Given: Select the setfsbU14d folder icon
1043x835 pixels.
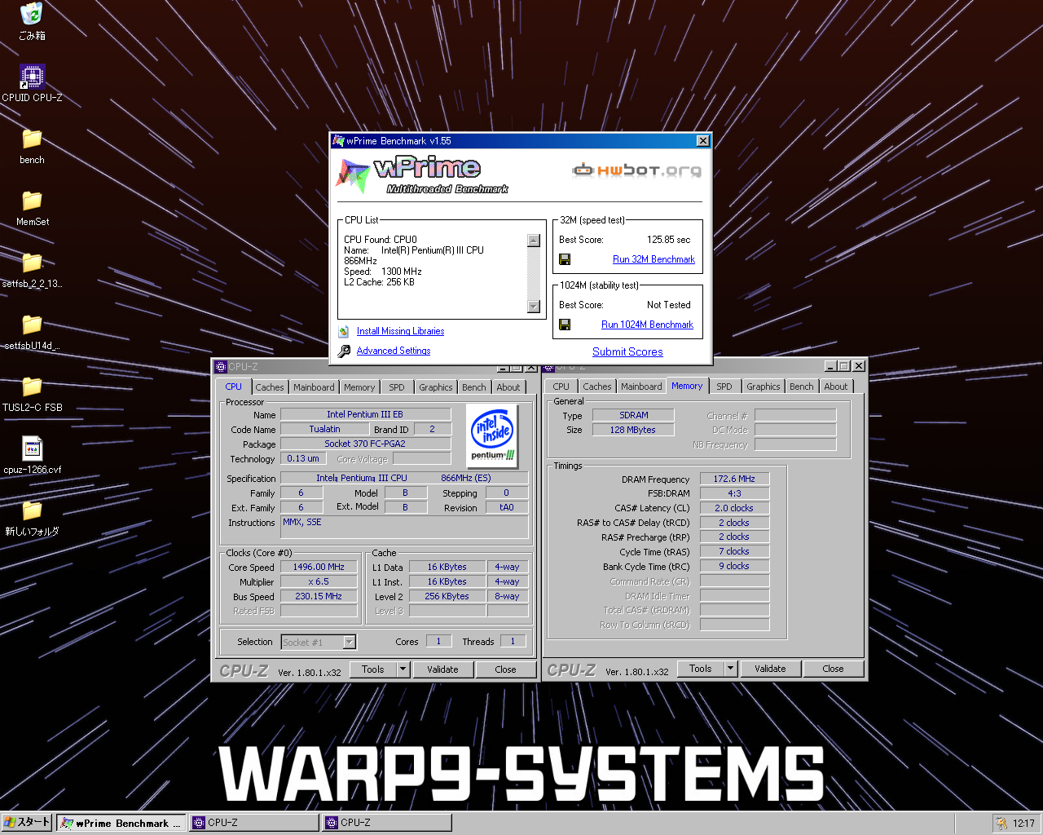Looking at the screenshot, I should point(32,325).
